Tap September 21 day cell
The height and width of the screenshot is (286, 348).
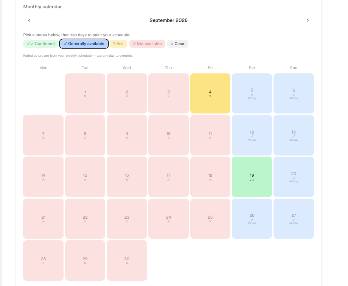click(43, 219)
